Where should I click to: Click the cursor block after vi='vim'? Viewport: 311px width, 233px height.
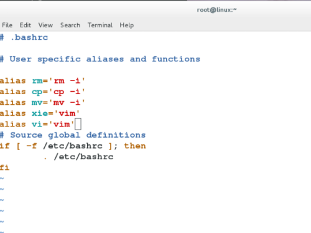[78, 124]
